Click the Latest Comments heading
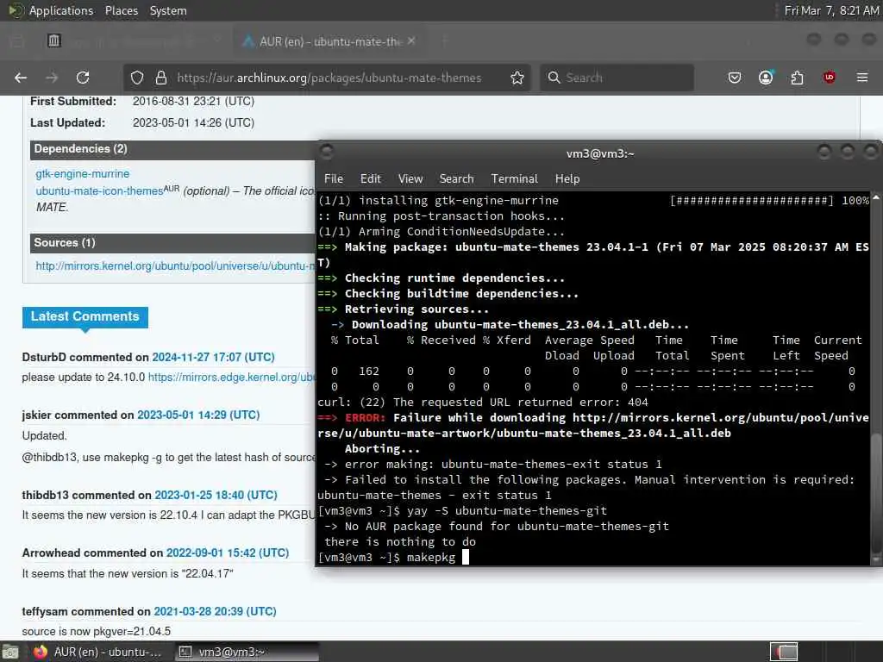This screenshot has width=883, height=662. tap(85, 316)
